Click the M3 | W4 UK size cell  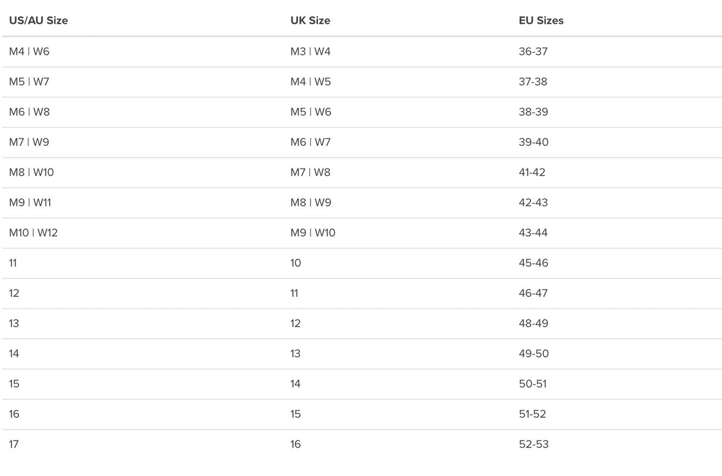(x=310, y=52)
